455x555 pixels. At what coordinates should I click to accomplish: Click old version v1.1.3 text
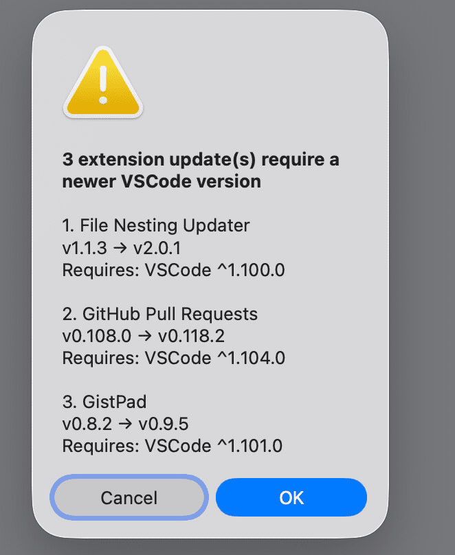click(85, 248)
